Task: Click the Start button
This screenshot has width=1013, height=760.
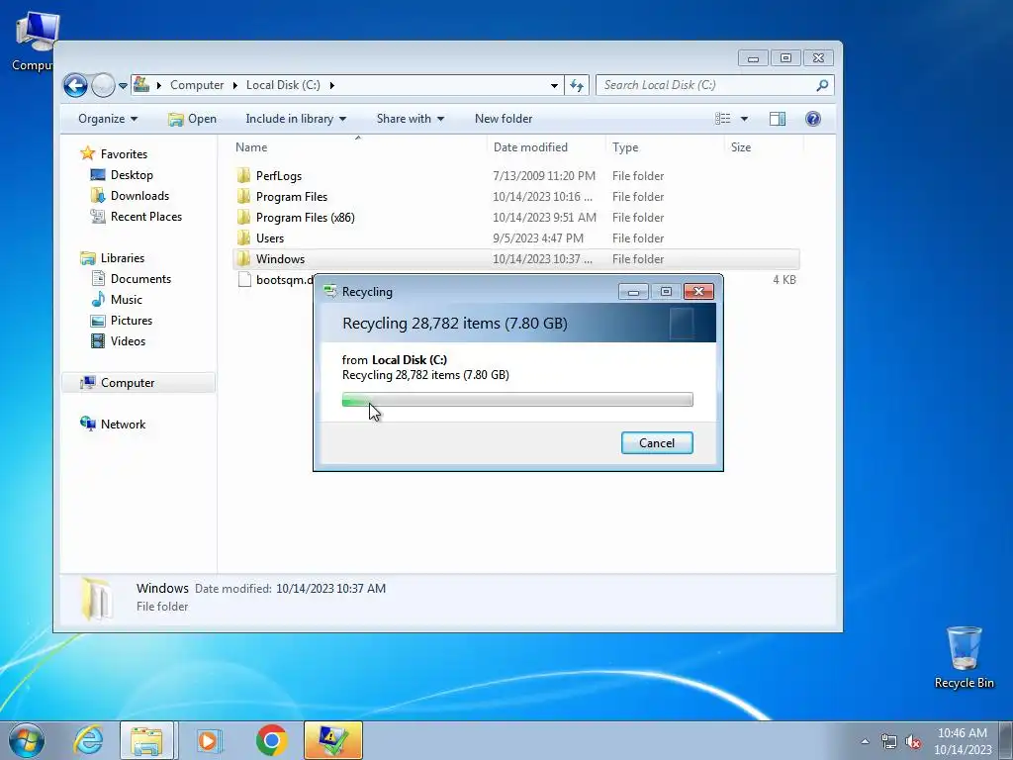Action: coord(26,740)
